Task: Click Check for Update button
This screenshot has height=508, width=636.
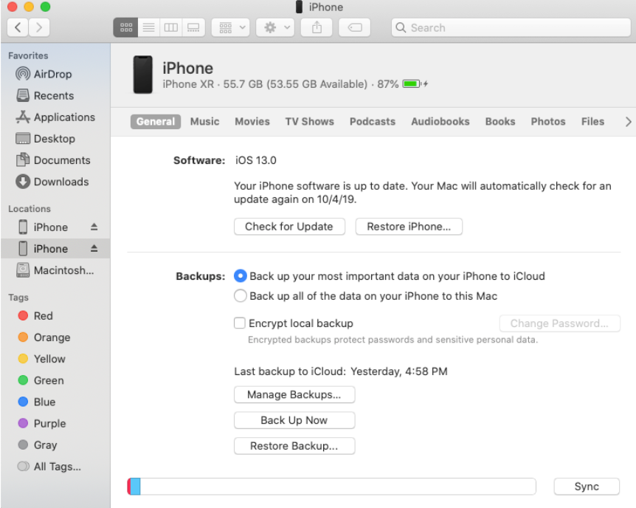Action: (x=289, y=227)
